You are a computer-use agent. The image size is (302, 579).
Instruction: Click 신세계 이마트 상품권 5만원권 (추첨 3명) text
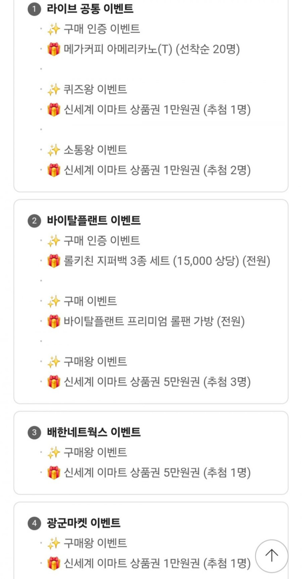(157, 382)
